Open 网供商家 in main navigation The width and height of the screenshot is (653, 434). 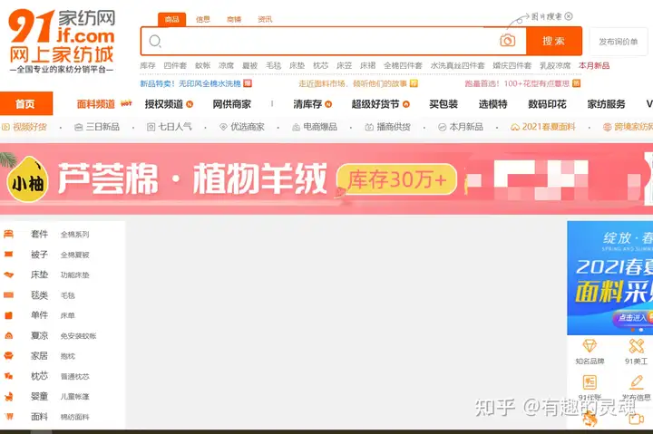click(232, 104)
